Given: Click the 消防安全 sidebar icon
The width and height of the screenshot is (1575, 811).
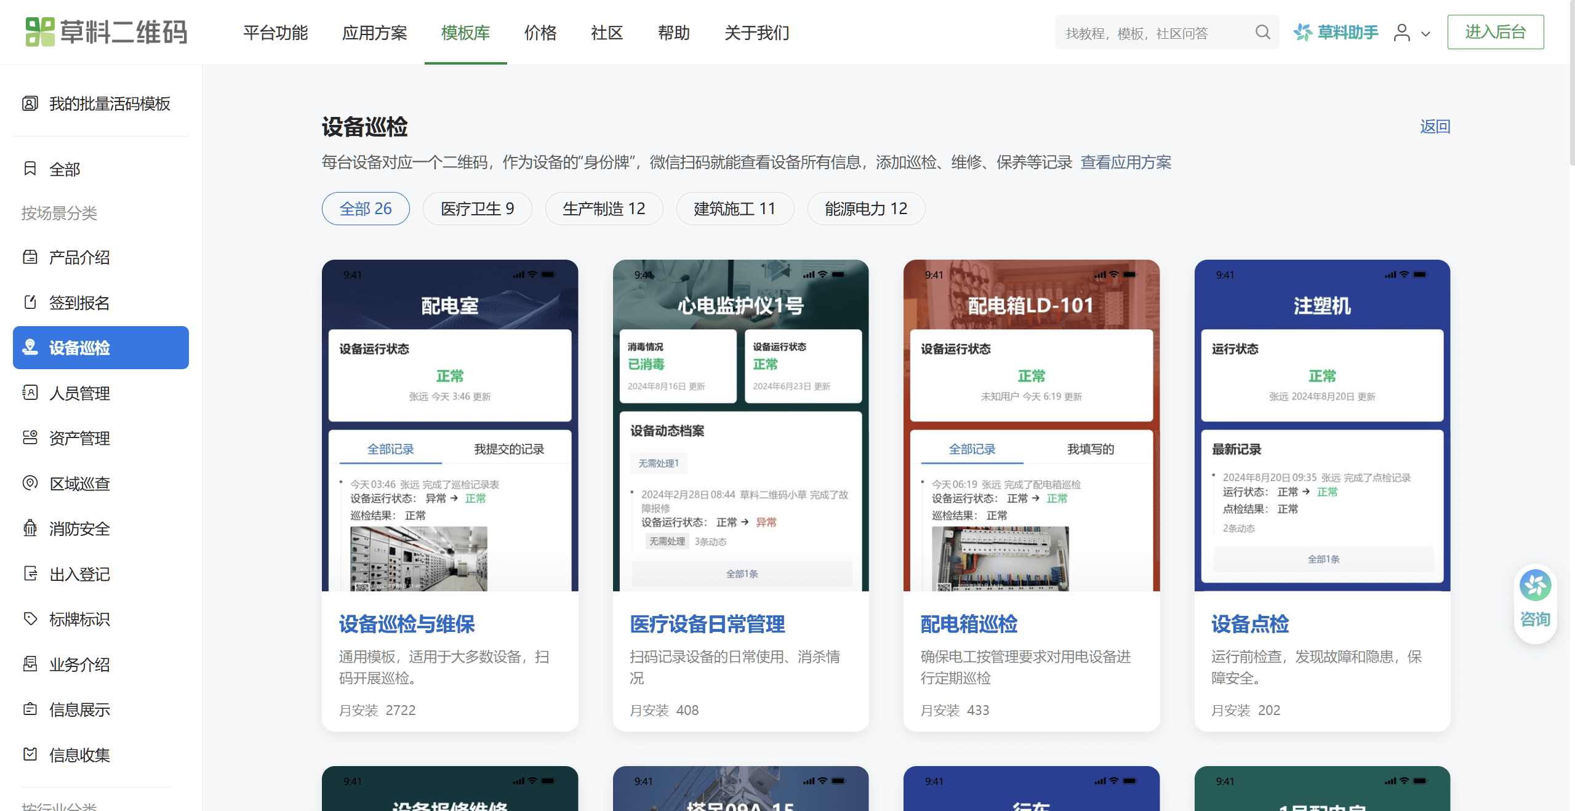Looking at the screenshot, I should tap(30, 529).
